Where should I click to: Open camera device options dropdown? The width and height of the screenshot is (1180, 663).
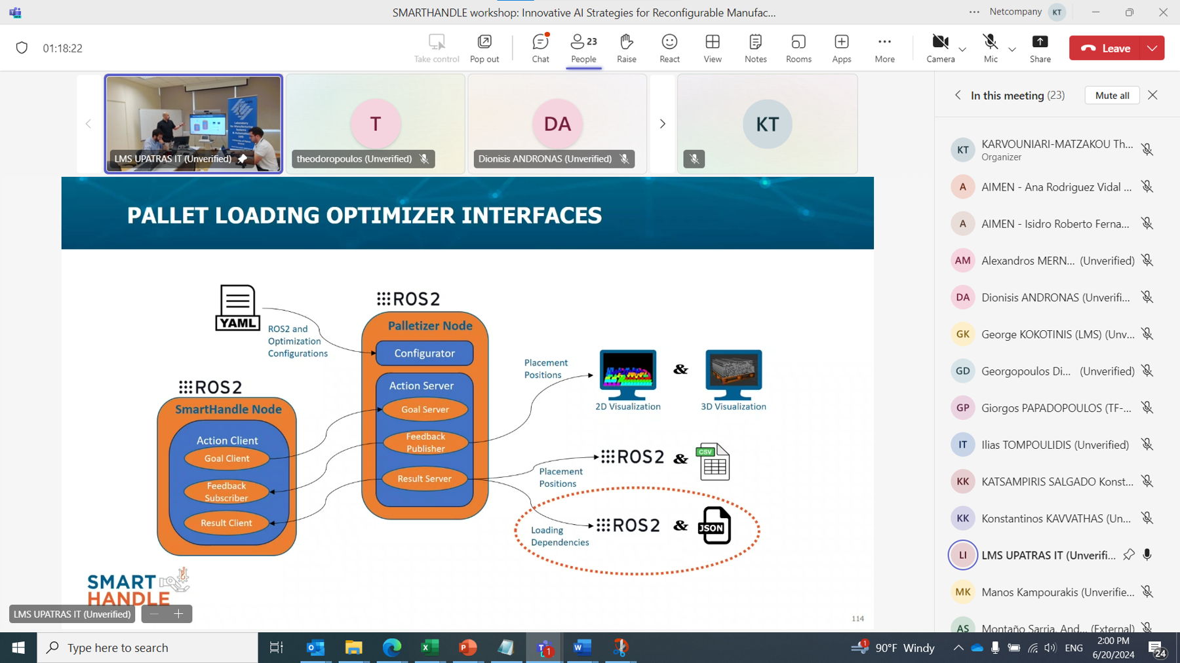(x=962, y=49)
